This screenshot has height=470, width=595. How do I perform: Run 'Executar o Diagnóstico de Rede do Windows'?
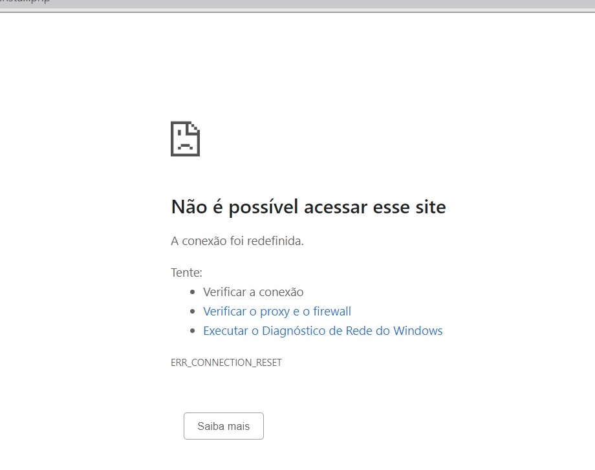pyautogui.click(x=323, y=331)
